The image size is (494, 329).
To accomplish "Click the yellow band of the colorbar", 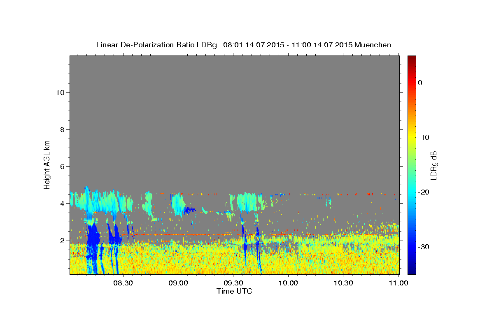I will pos(412,136).
